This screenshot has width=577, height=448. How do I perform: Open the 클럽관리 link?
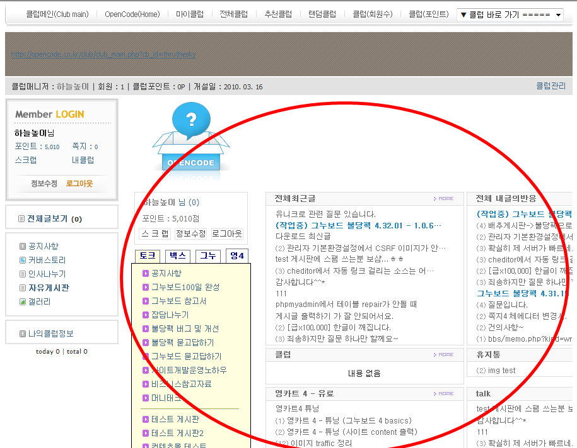click(x=551, y=86)
